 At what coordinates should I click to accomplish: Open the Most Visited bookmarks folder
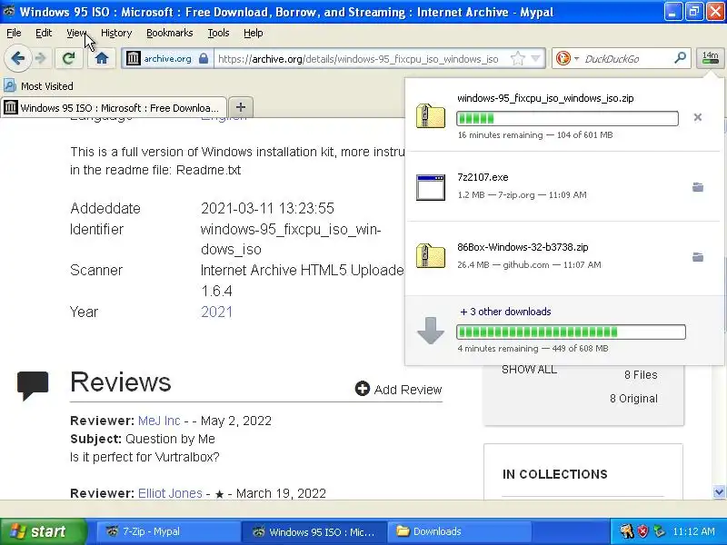tap(38, 86)
